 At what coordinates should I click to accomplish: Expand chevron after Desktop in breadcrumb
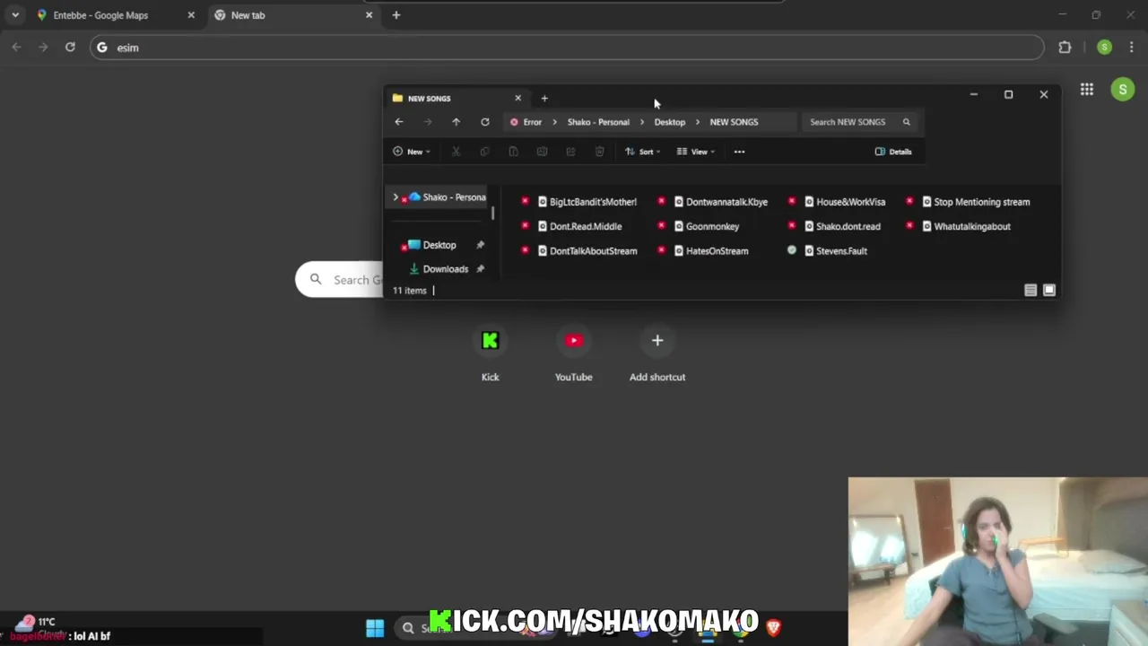(x=698, y=122)
